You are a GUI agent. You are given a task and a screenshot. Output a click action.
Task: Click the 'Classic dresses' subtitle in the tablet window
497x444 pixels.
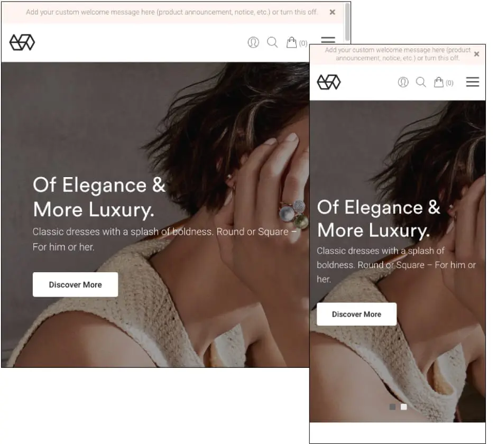pos(164,239)
